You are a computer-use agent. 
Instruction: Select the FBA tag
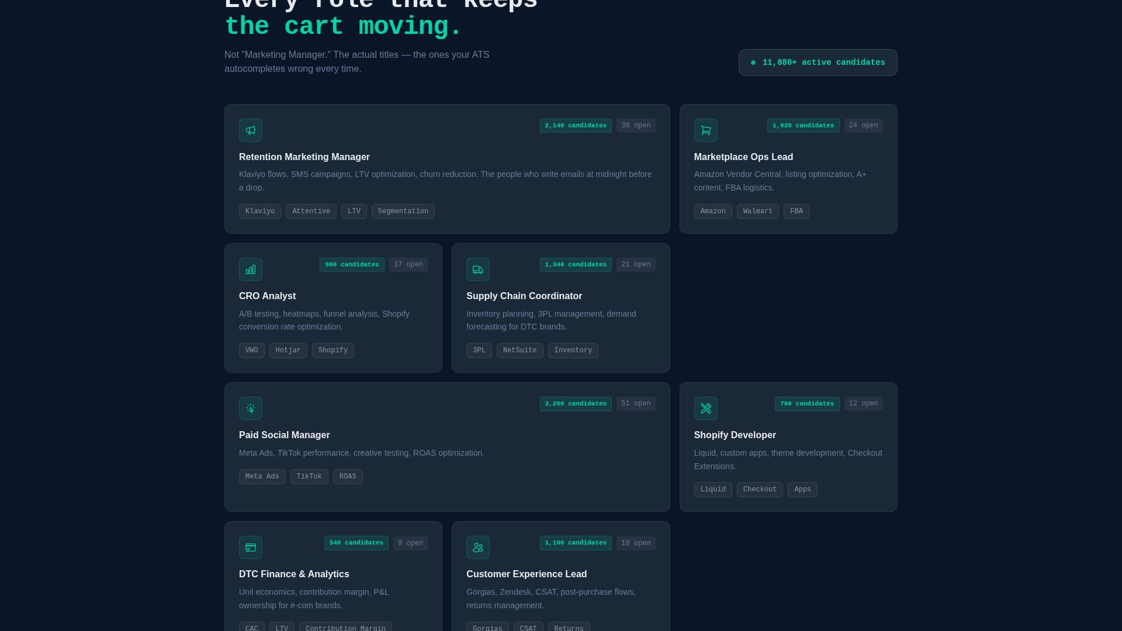tap(796, 212)
